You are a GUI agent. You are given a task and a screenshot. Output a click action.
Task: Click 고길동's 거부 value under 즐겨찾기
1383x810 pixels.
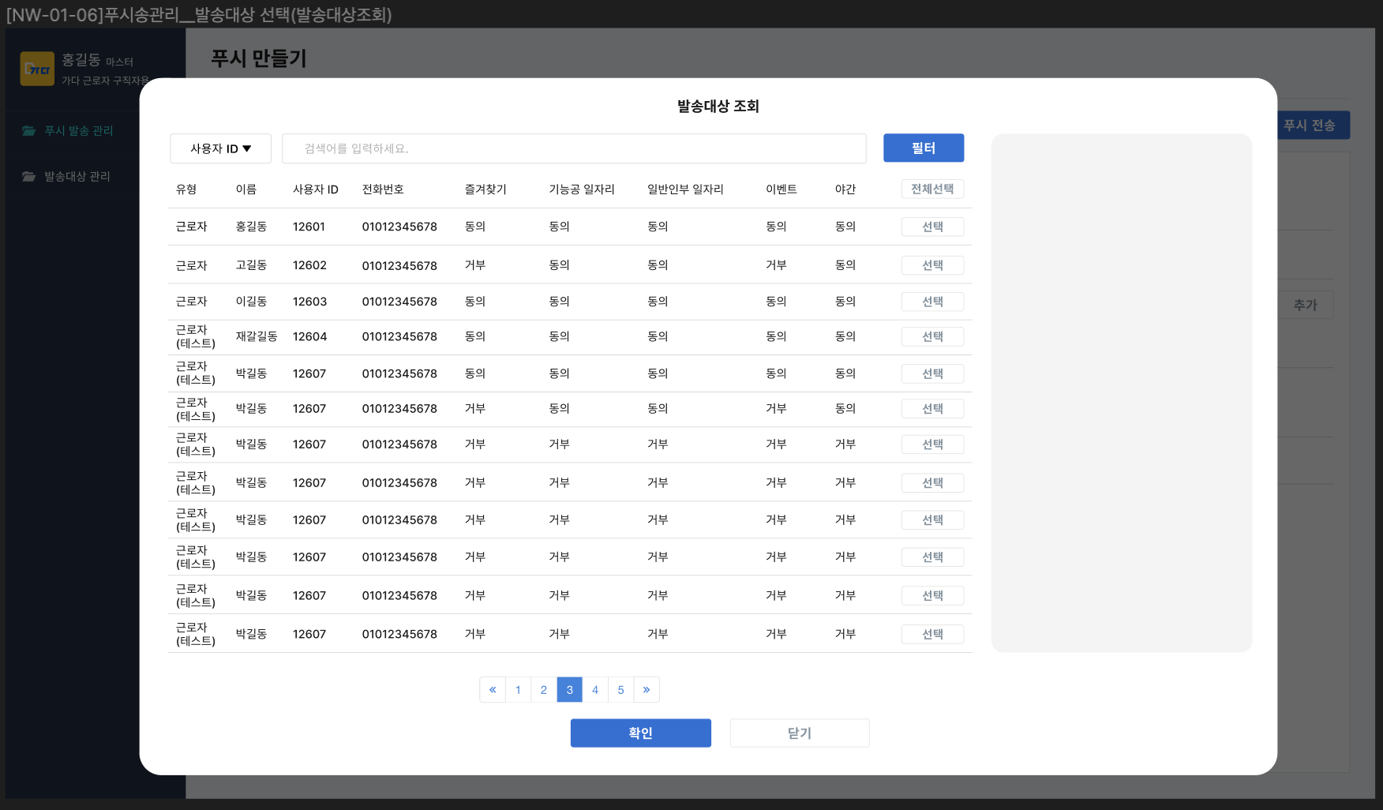475,265
